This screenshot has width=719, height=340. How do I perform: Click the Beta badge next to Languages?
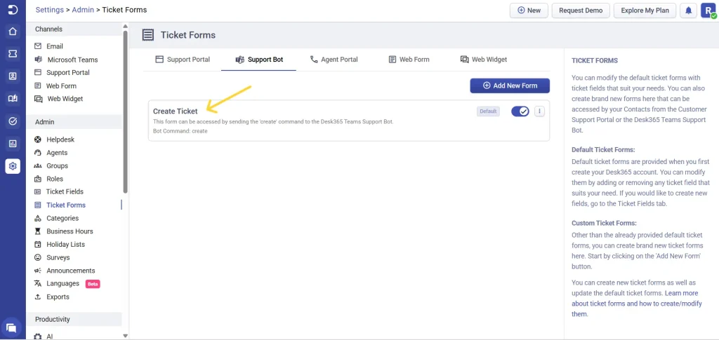tap(93, 284)
